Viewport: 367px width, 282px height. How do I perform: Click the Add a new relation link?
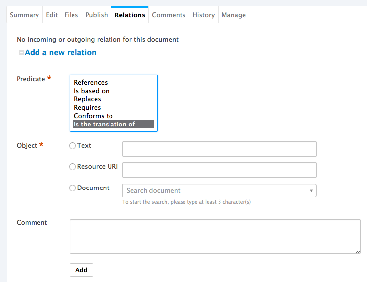click(x=60, y=53)
